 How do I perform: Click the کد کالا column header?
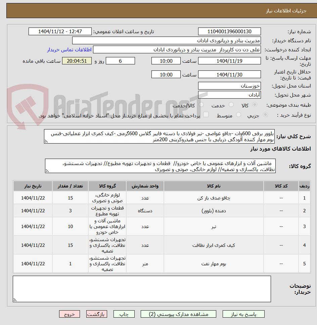(281, 186)
